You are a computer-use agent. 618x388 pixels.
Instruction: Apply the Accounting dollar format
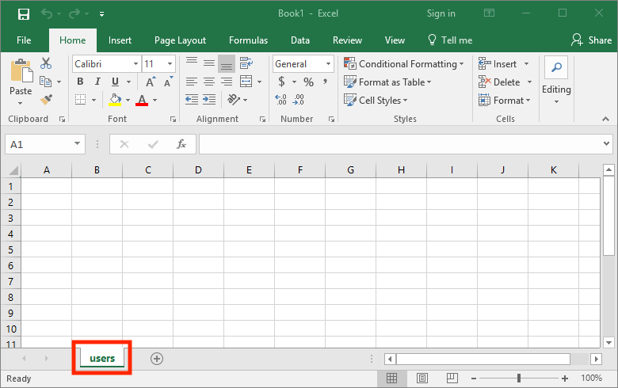281,82
